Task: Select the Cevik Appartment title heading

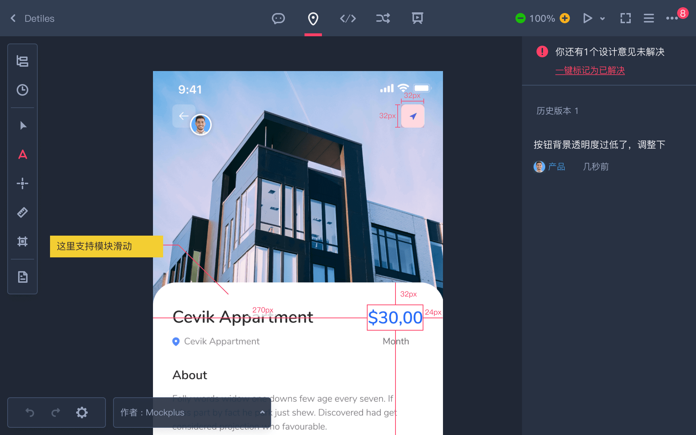Action: [243, 317]
